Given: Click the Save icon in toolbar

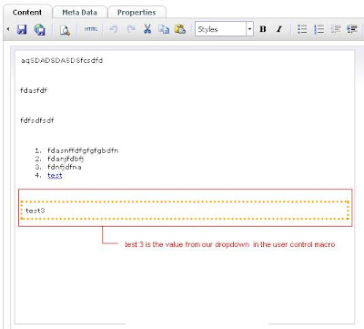Looking at the screenshot, I should tap(22, 29).
